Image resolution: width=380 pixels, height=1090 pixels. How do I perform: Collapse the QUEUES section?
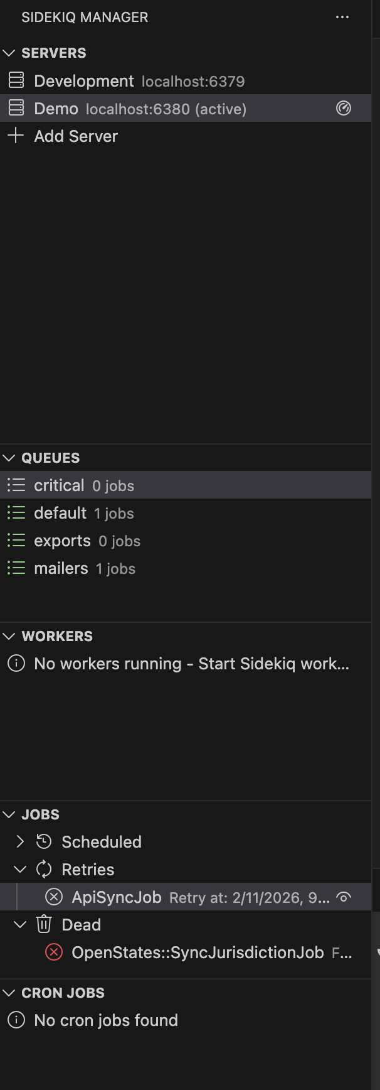point(8,458)
